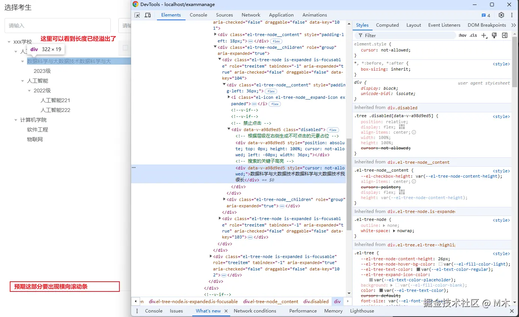Toggle the :hov element state button
Image resolution: width=519 pixels, height=317 pixels.
coord(462,35)
